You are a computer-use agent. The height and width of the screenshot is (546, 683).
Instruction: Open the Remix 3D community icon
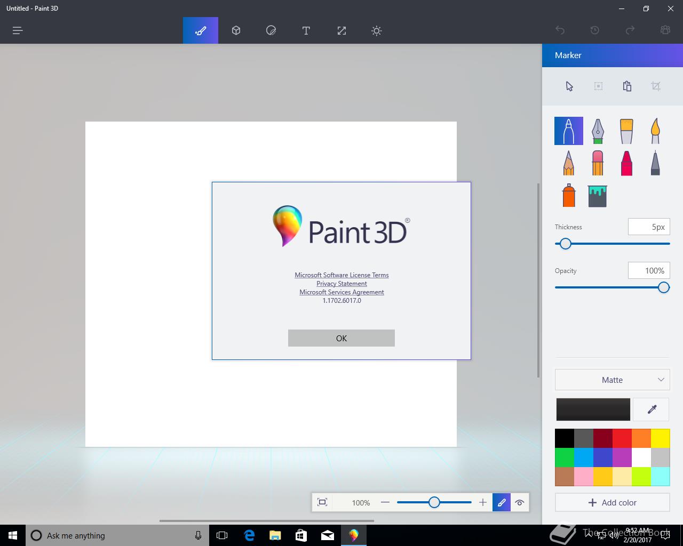click(665, 30)
